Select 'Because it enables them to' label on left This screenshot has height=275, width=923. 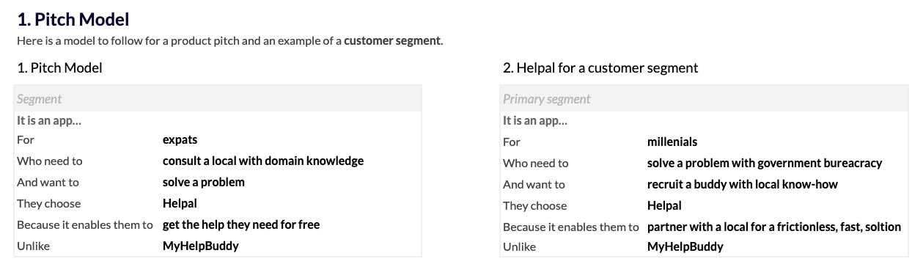(x=84, y=224)
